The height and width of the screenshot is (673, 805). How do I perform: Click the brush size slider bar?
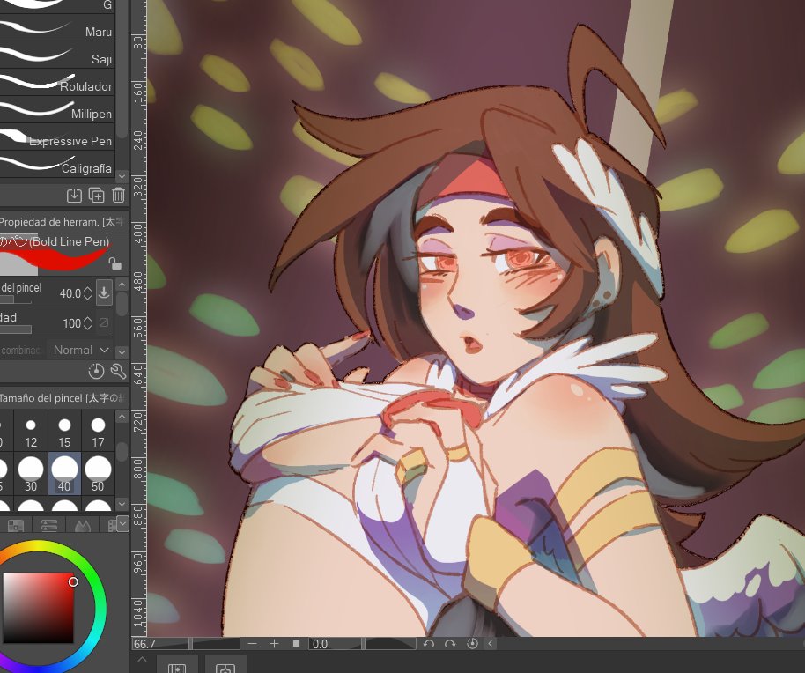point(15,300)
